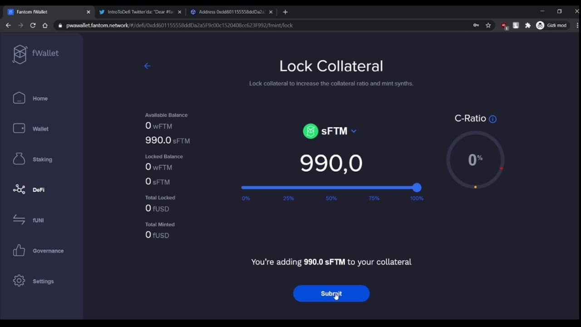581x327 pixels.
Task: Submit the collateral lock
Action: pos(331,293)
